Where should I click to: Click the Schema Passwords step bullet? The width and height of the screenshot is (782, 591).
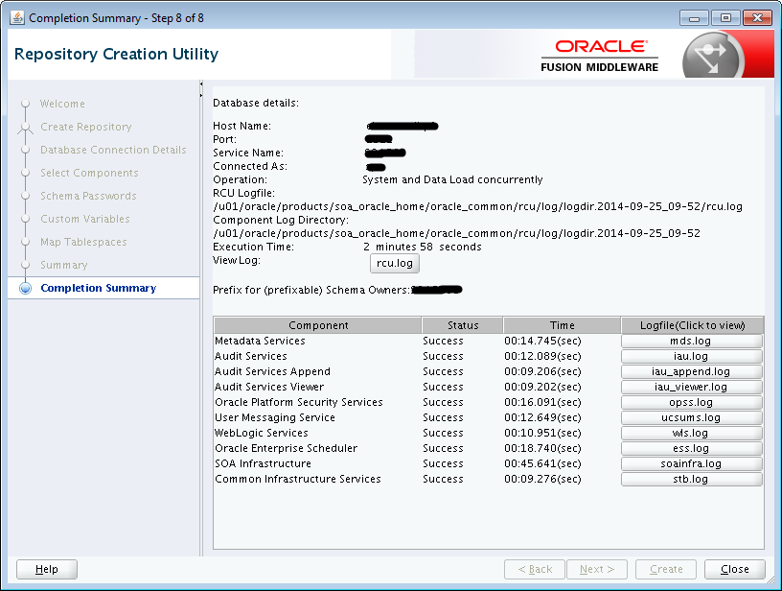click(x=24, y=196)
